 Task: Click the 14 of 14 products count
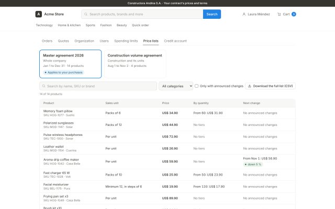click(51, 94)
